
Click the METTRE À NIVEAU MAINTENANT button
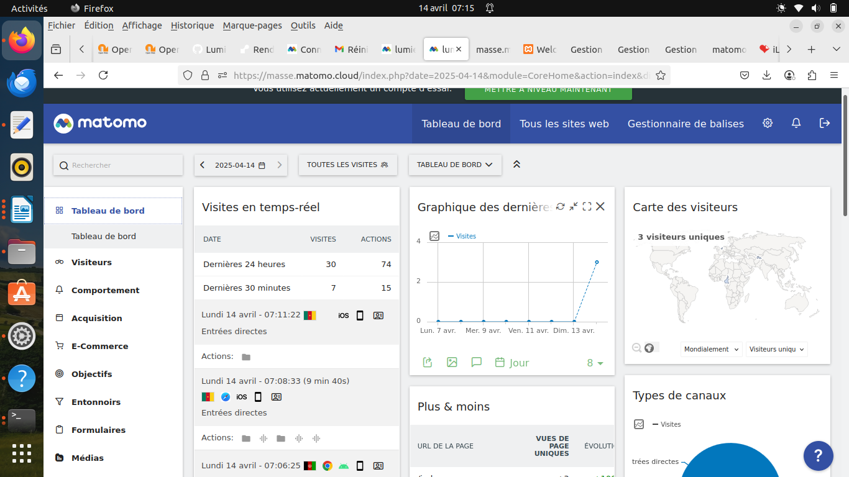pyautogui.click(x=548, y=91)
